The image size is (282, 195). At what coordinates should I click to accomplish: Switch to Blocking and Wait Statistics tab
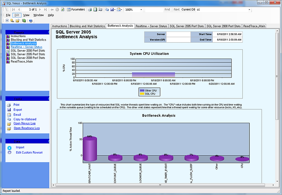tap(87, 26)
